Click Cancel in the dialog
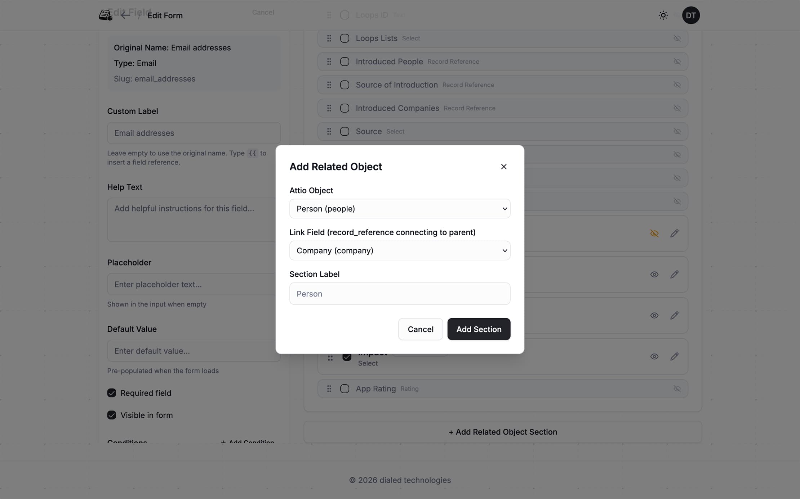Image resolution: width=800 pixels, height=499 pixels. point(420,329)
